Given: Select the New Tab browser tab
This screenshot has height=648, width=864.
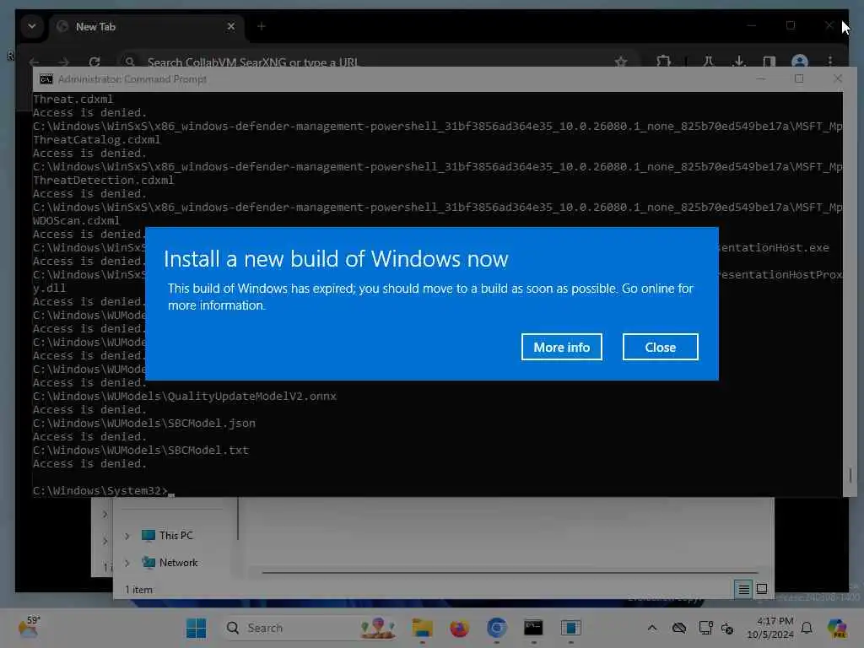Looking at the screenshot, I should coord(146,26).
